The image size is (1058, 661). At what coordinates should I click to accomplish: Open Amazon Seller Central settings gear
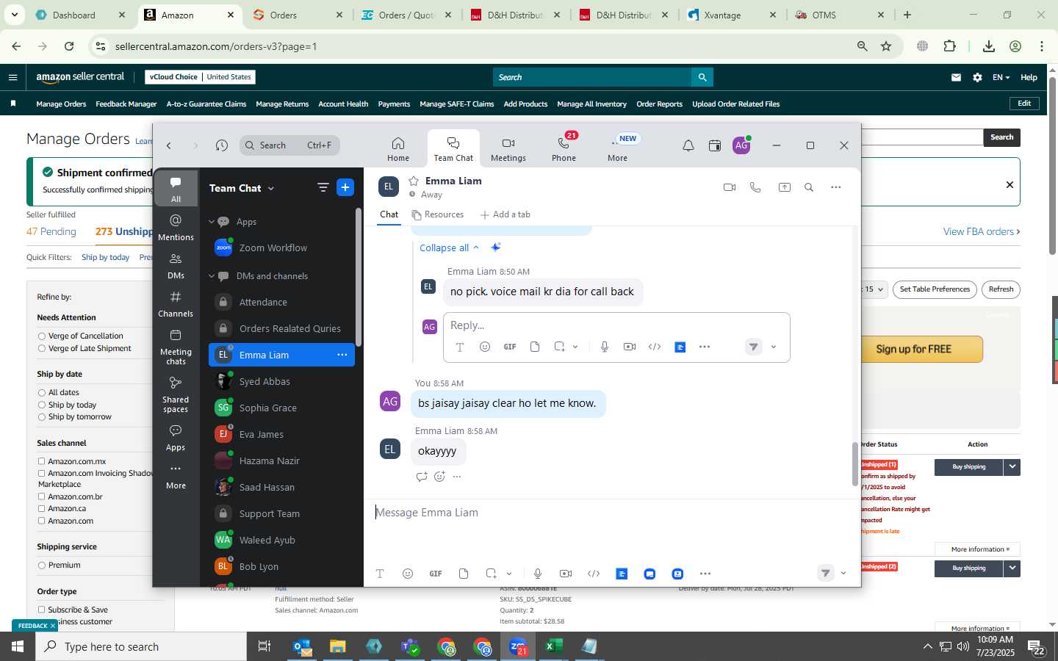pos(977,77)
